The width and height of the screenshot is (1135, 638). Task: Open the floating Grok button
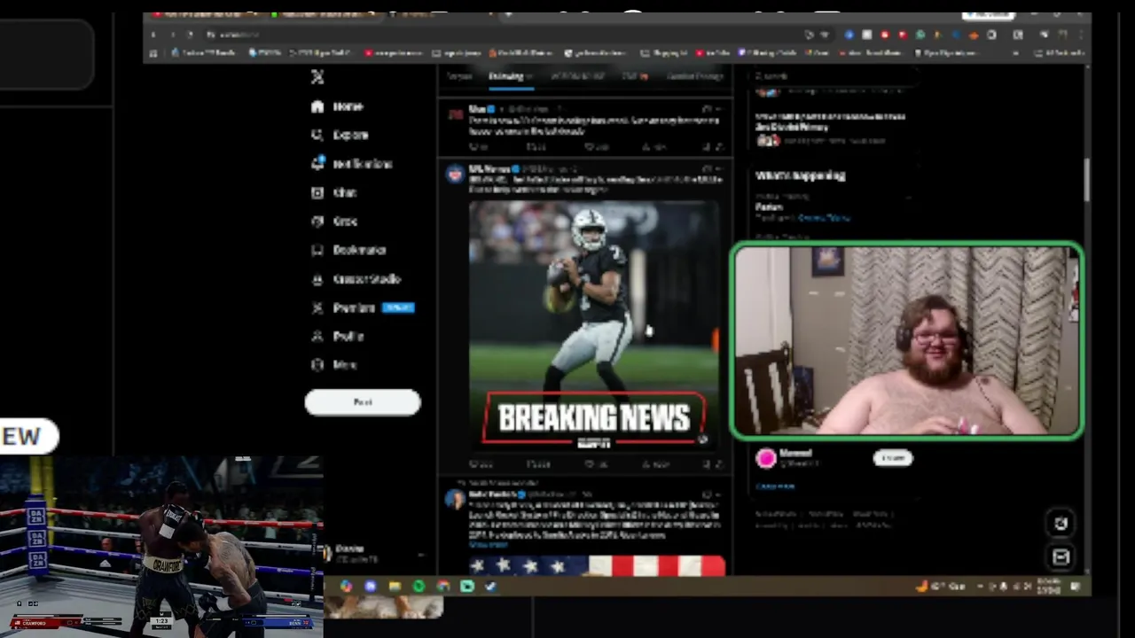[1061, 524]
